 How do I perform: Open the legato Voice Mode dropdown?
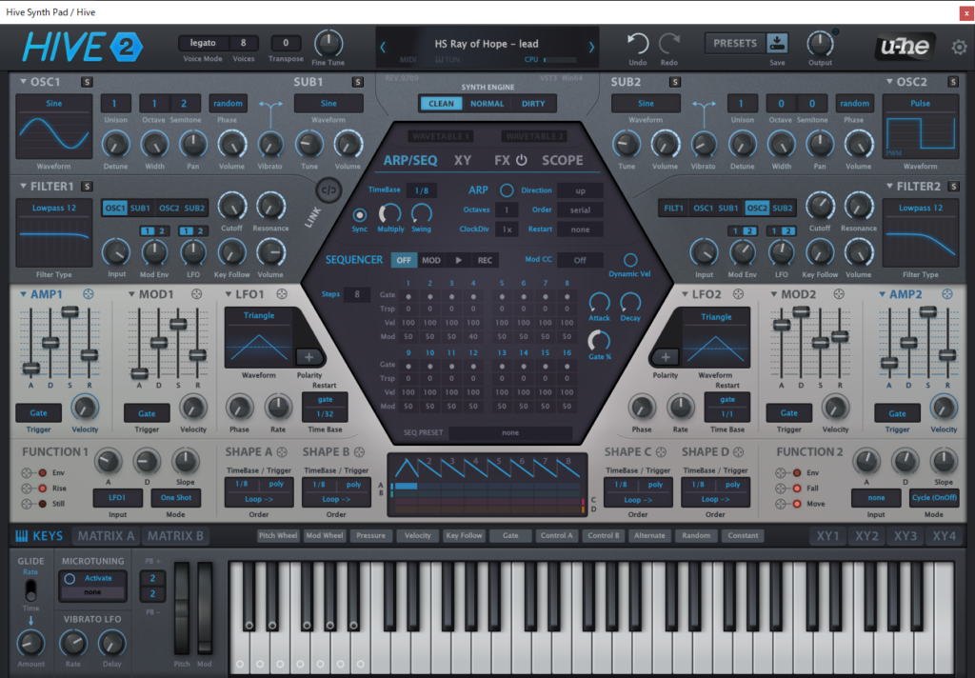tap(202, 43)
